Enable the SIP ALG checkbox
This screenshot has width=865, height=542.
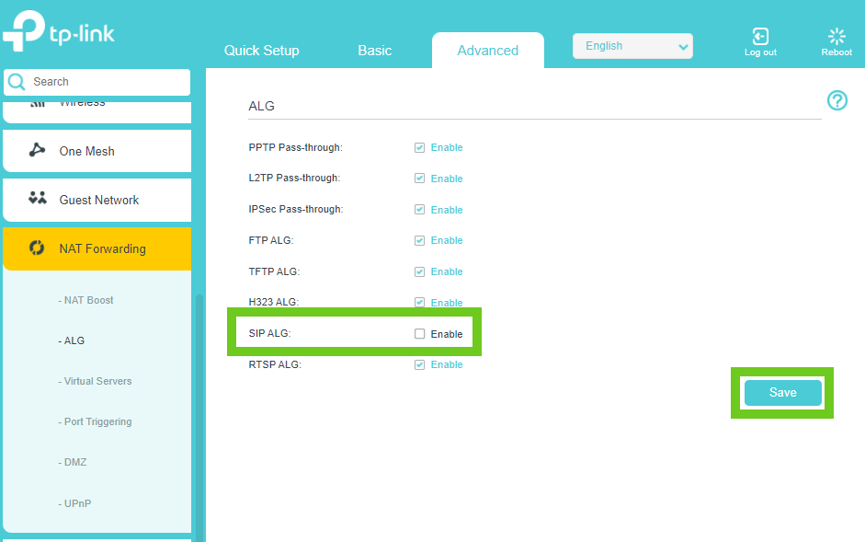tap(420, 334)
